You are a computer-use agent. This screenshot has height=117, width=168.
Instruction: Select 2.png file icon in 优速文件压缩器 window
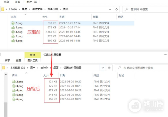tap(14, 82)
